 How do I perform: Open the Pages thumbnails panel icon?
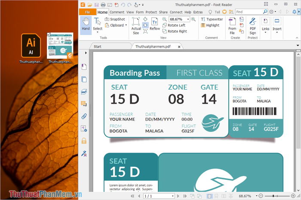coord(84,79)
